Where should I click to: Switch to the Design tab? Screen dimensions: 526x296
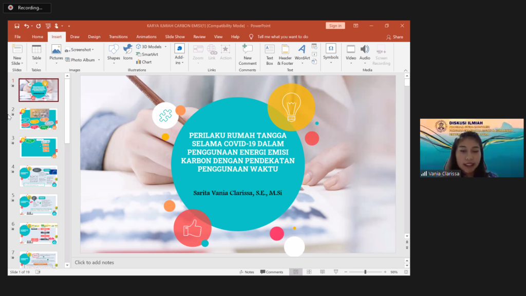[94, 37]
